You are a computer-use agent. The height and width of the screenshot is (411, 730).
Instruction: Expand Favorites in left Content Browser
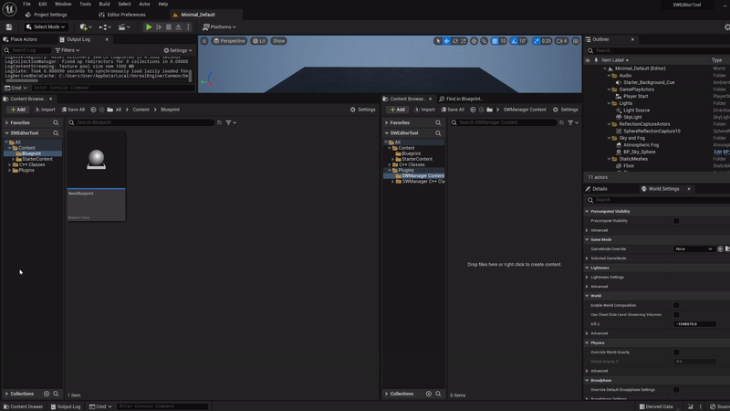(7, 122)
